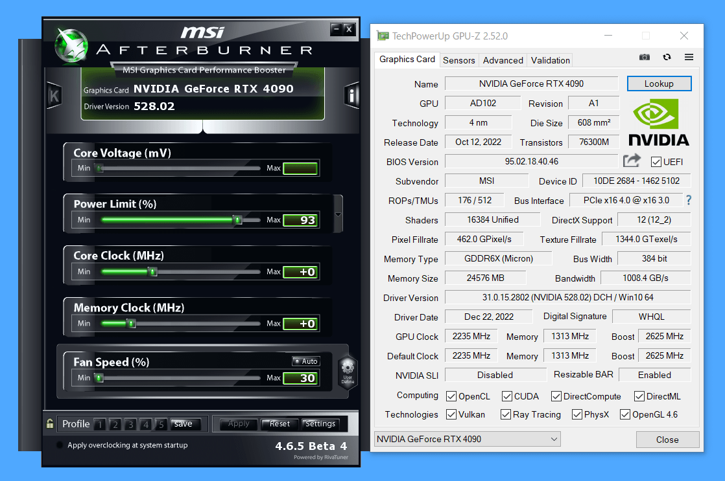Open the GPU-Z hamburger menu
Screen dimensions: 725x481
point(689,57)
